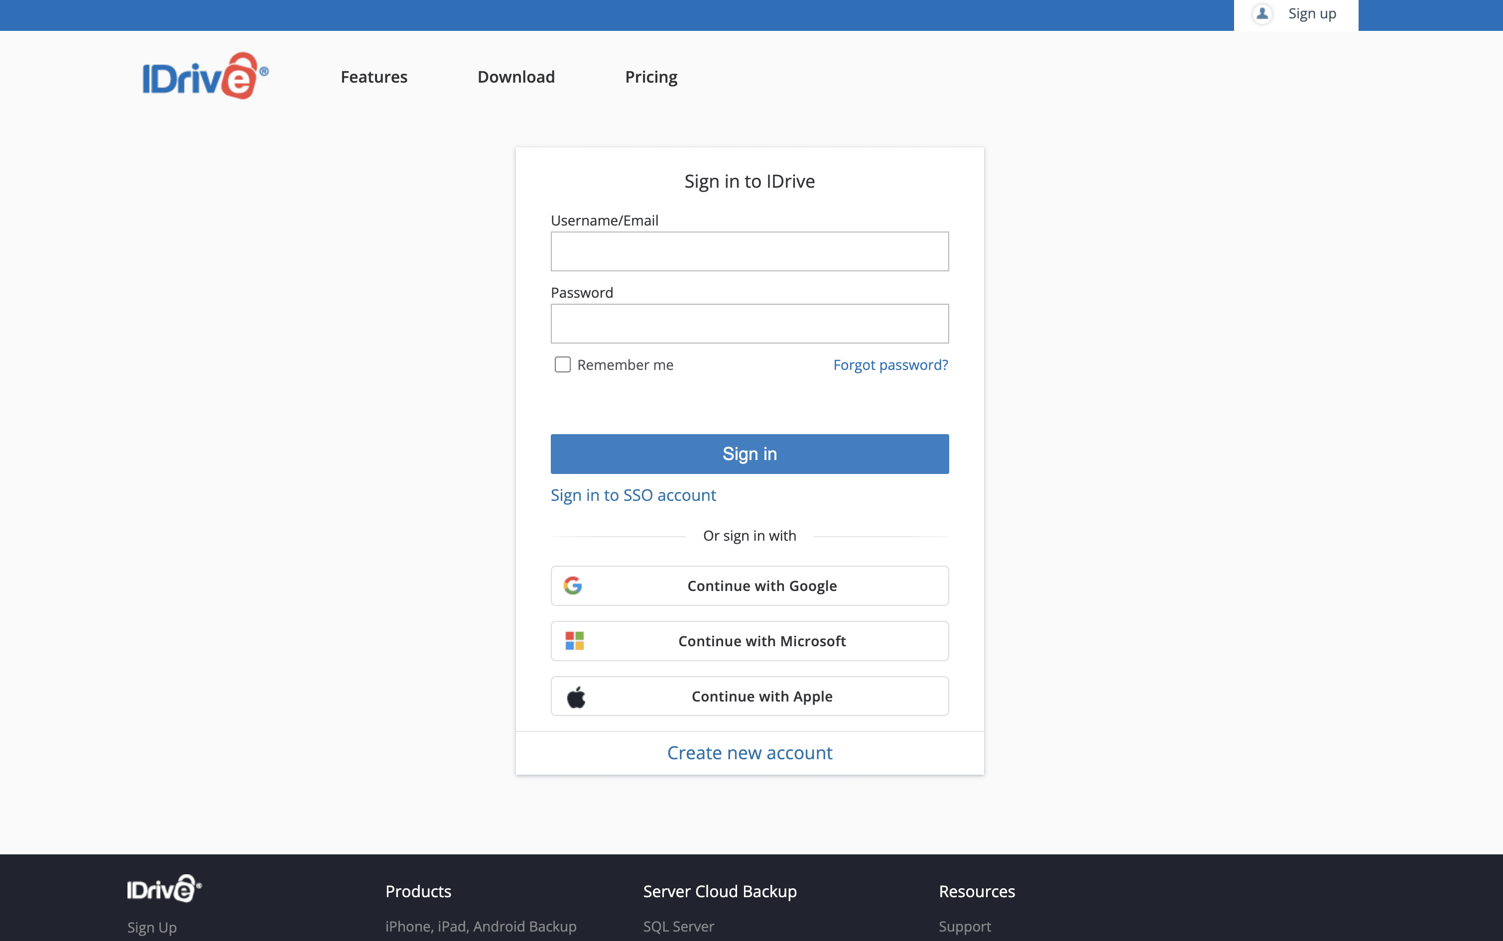Click Create new account link
This screenshot has width=1503, height=941.
(x=750, y=753)
